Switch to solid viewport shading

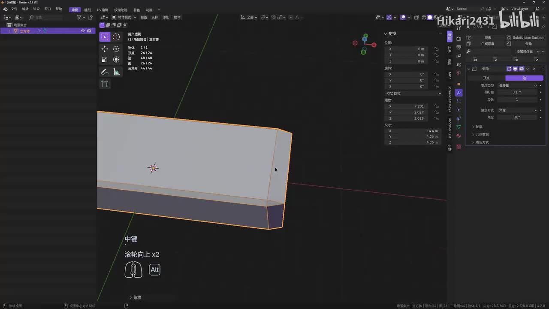pyautogui.click(x=430, y=17)
